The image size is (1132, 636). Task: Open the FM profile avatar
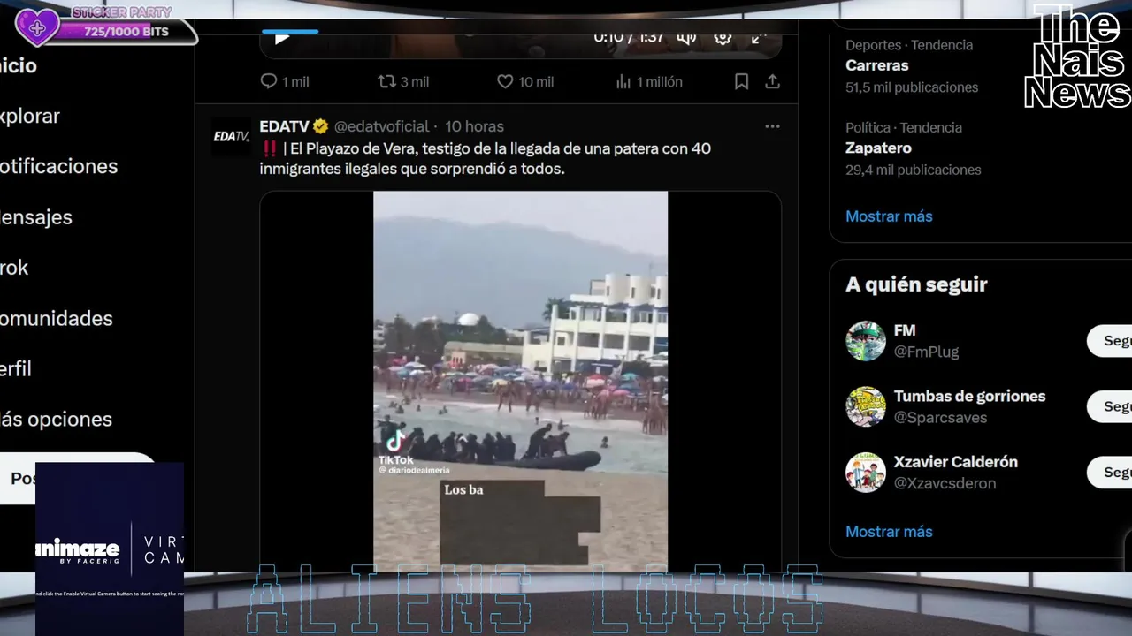[x=866, y=341]
